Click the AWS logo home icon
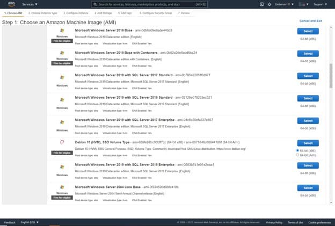The image size is (335, 226). click(11, 4)
